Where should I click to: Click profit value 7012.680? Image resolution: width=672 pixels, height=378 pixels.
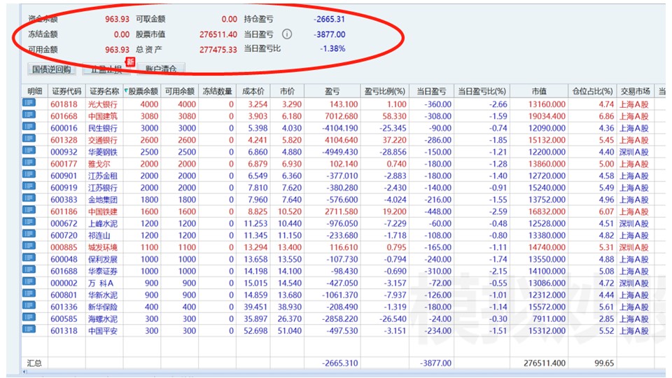point(342,116)
